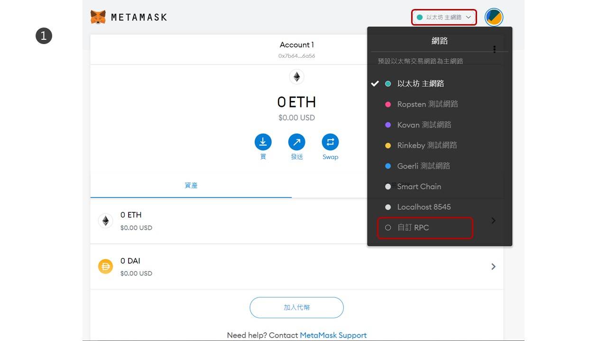Click the Buy (買) download icon
Viewport: 607px width, 341px height.
pyautogui.click(x=263, y=142)
